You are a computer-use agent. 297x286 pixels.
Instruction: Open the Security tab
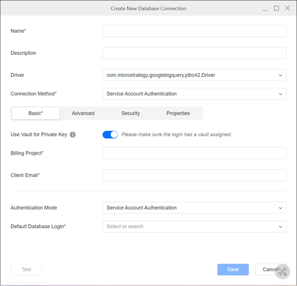[131, 113]
